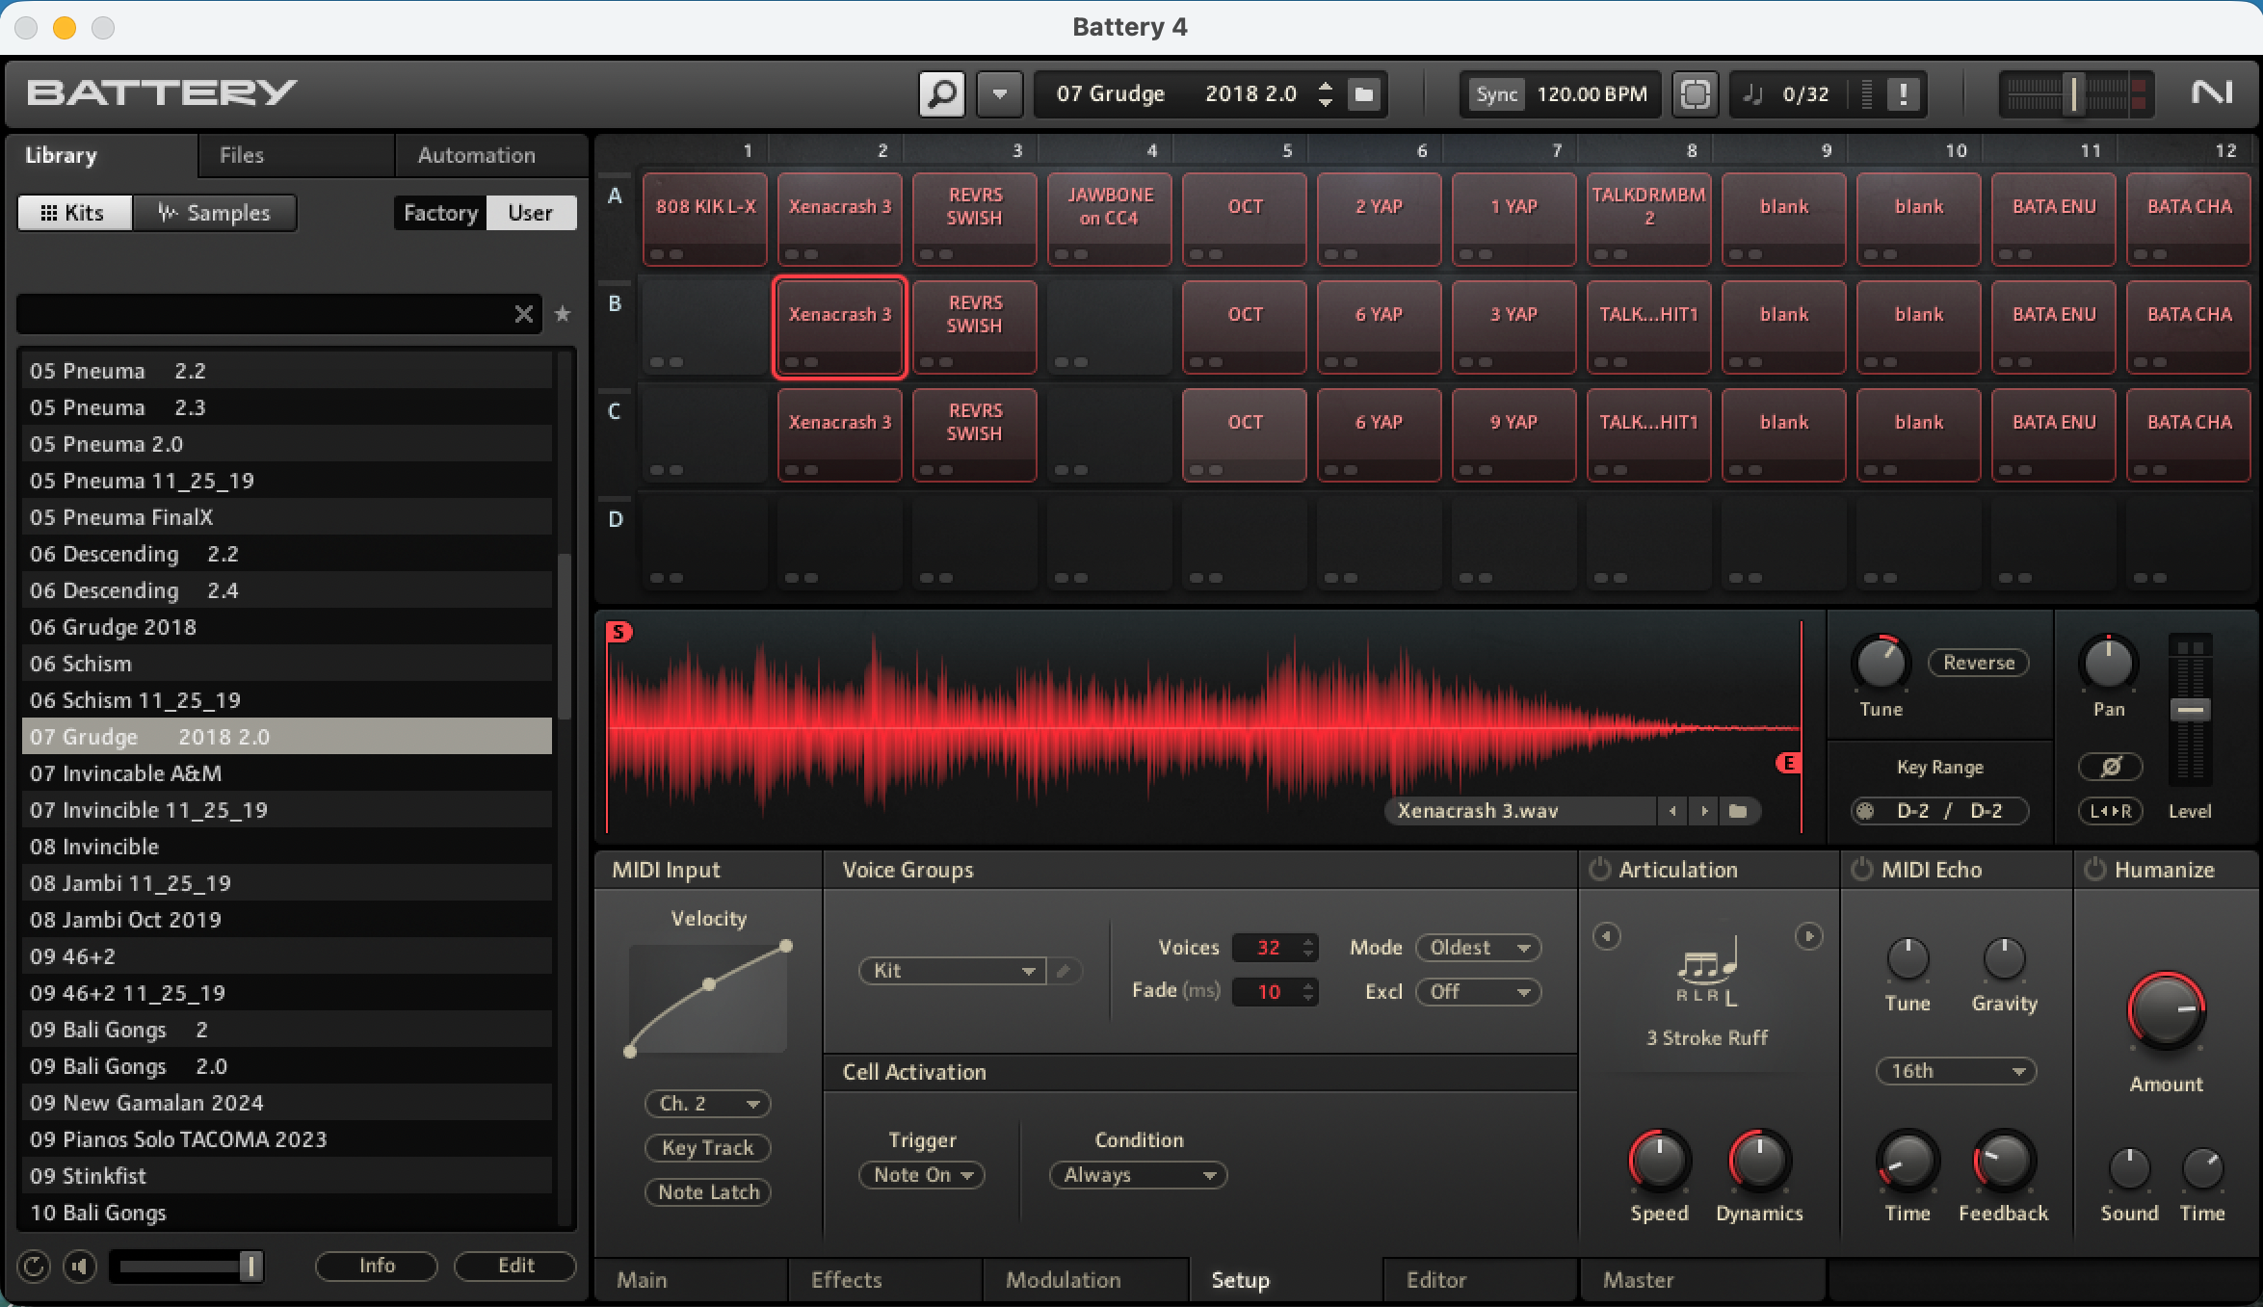Click the magnifier search icon in header
The height and width of the screenshot is (1307, 2263).
[x=941, y=94]
